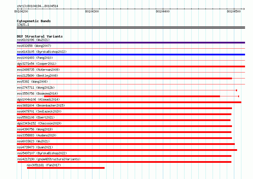Open nsv3051161 (Fan2017) label
The width and height of the screenshot is (253, 179).
click(x=44, y=165)
